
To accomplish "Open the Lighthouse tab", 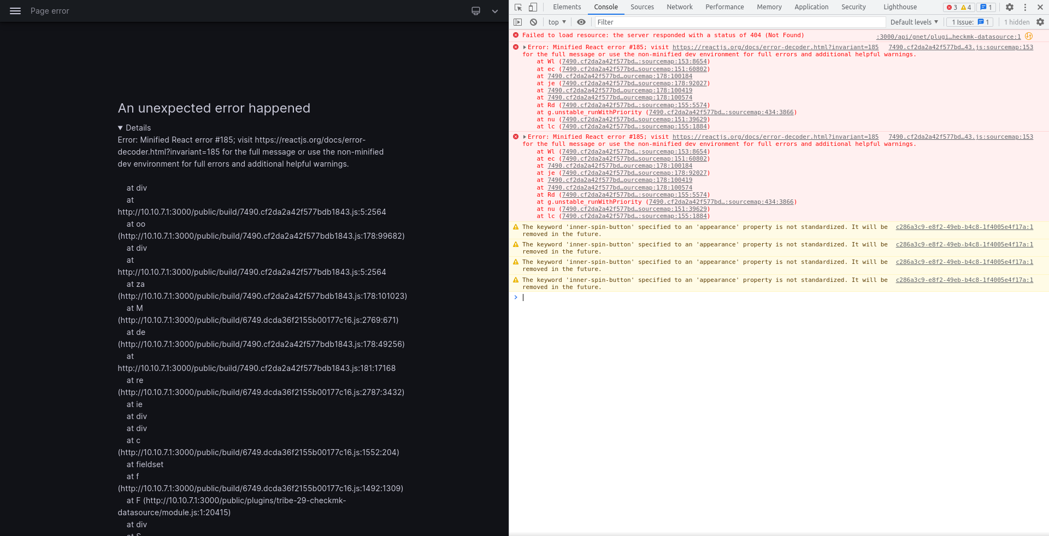I will pyautogui.click(x=900, y=7).
